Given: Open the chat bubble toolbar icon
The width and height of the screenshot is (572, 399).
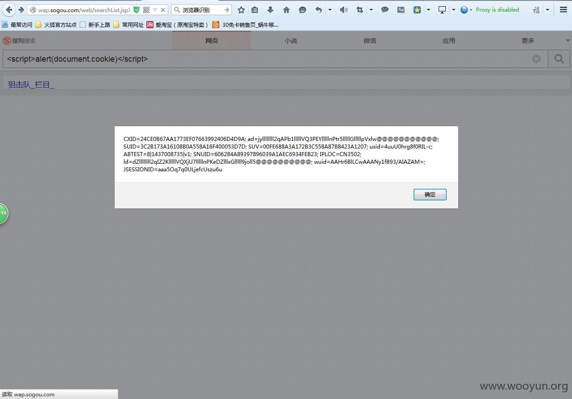Looking at the screenshot, I should coord(385,10).
